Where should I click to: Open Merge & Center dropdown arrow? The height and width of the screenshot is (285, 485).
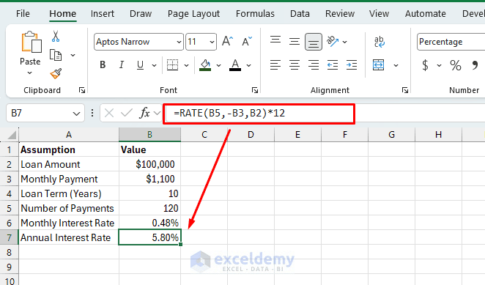(396, 65)
